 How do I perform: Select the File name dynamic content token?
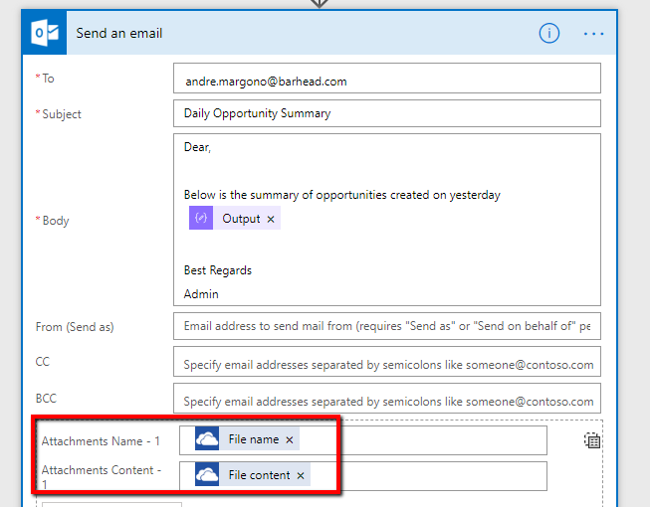pos(253,439)
